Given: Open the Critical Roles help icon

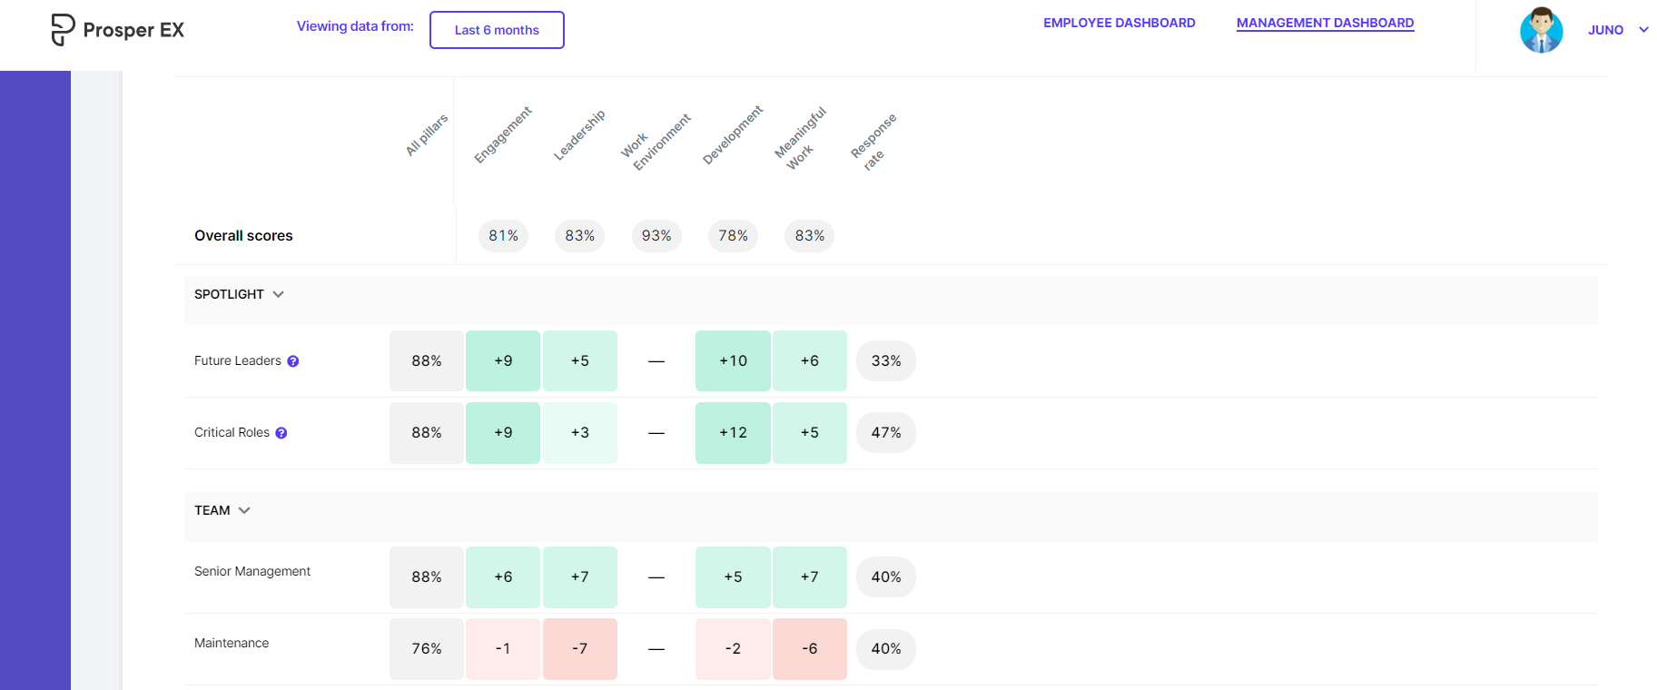Looking at the screenshot, I should [281, 433].
